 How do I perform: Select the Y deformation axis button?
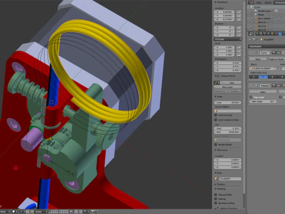263,77
